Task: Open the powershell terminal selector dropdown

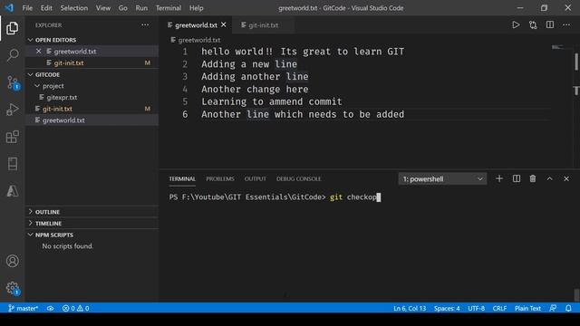Action: point(442,179)
